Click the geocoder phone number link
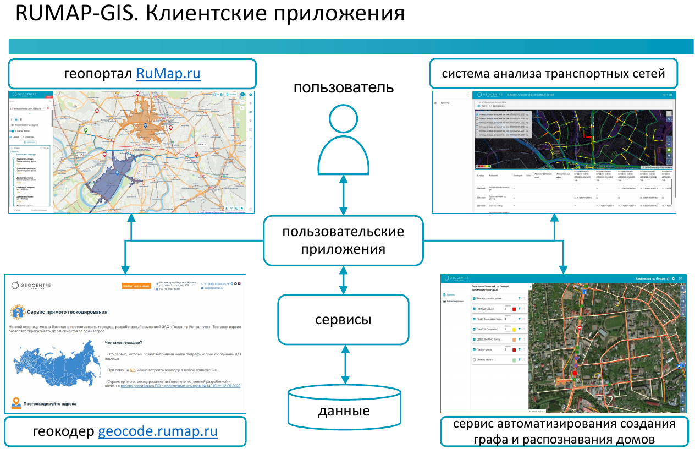This screenshot has height=454, width=695. 215,284
